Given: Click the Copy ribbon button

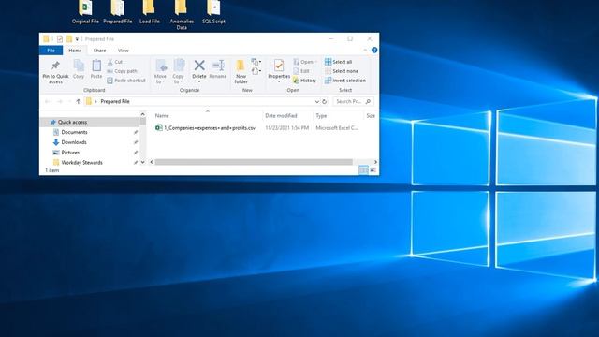Looking at the screenshot, I should pos(79,69).
